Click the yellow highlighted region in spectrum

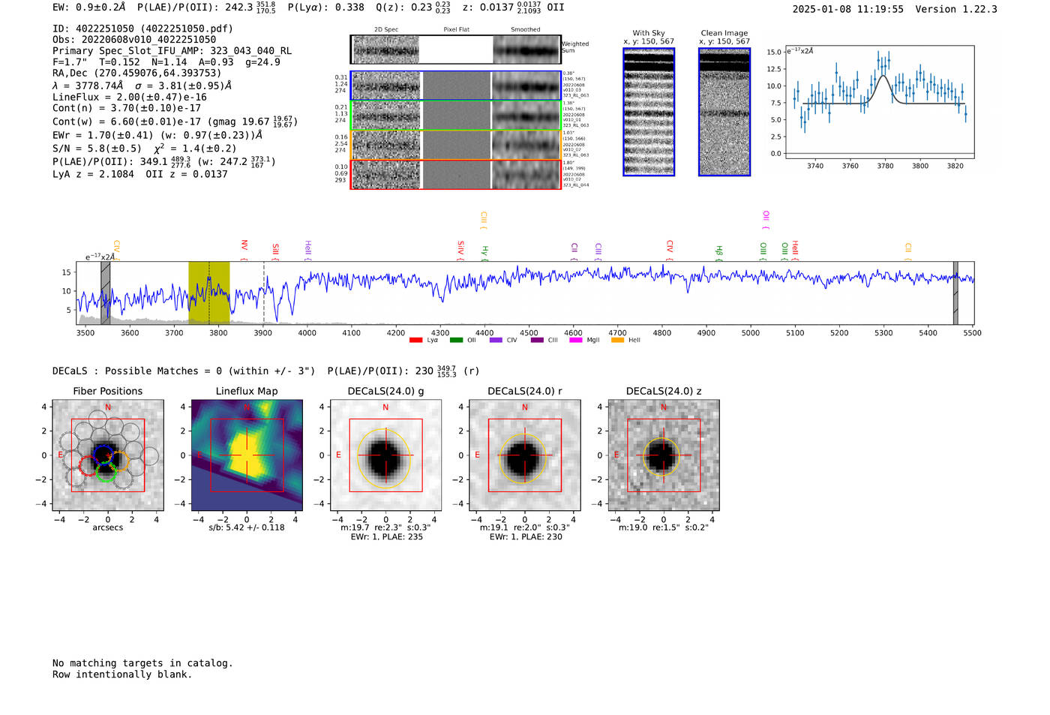(209, 293)
